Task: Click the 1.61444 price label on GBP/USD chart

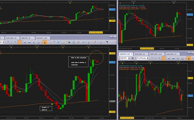Action: [190, 15]
